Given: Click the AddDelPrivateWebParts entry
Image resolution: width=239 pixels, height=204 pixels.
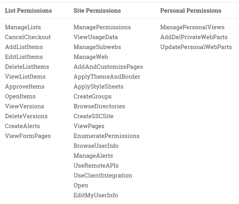Looking at the screenshot, I should [x=194, y=37].
